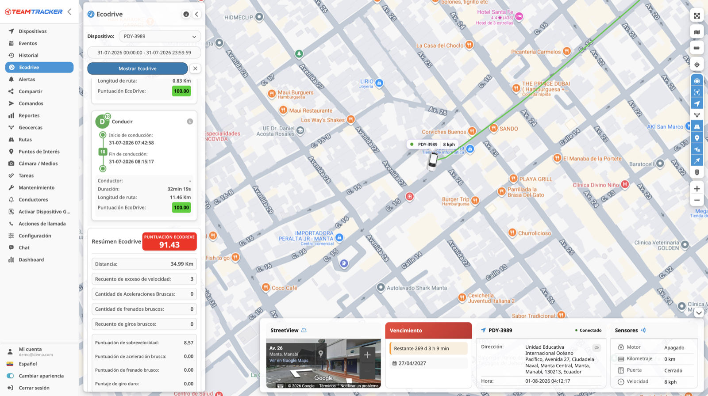Toggle the points-of-interest pin map option

[697, 138]
